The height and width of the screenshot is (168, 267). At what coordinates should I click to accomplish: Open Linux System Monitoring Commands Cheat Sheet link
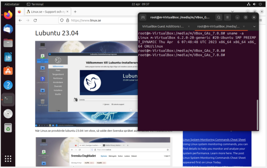(214, 140)
